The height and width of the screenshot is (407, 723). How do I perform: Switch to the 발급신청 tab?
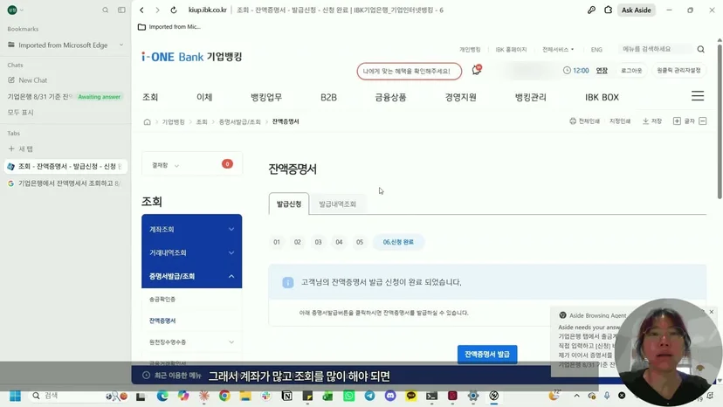pos(289,204)
